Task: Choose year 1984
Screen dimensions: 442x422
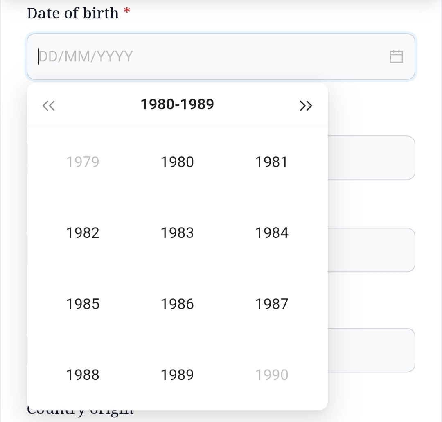Action: 272,233
